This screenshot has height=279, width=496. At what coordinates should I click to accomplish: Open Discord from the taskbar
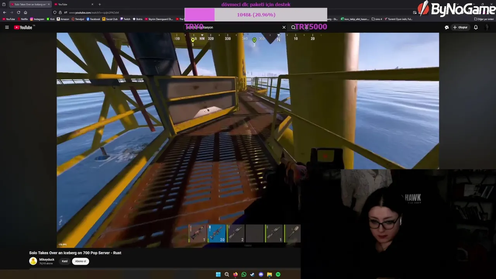pyautogui.click(x=261, y=274)
